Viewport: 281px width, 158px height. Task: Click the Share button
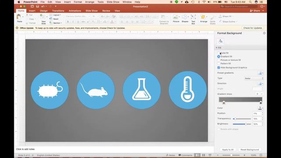pyautogui.click(x=255, y=11)
